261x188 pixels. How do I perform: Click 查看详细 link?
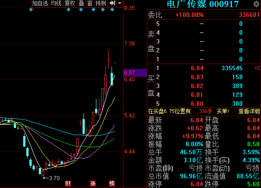click(x=249, y=111)
